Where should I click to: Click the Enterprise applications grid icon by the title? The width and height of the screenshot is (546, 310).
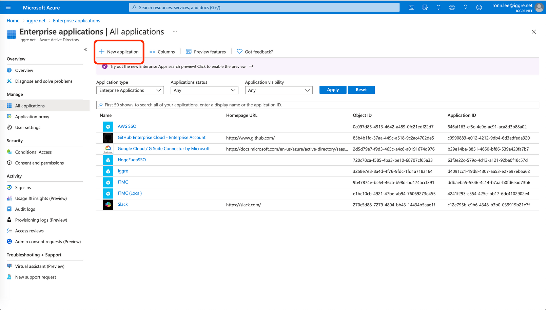(x=12, y=34)
